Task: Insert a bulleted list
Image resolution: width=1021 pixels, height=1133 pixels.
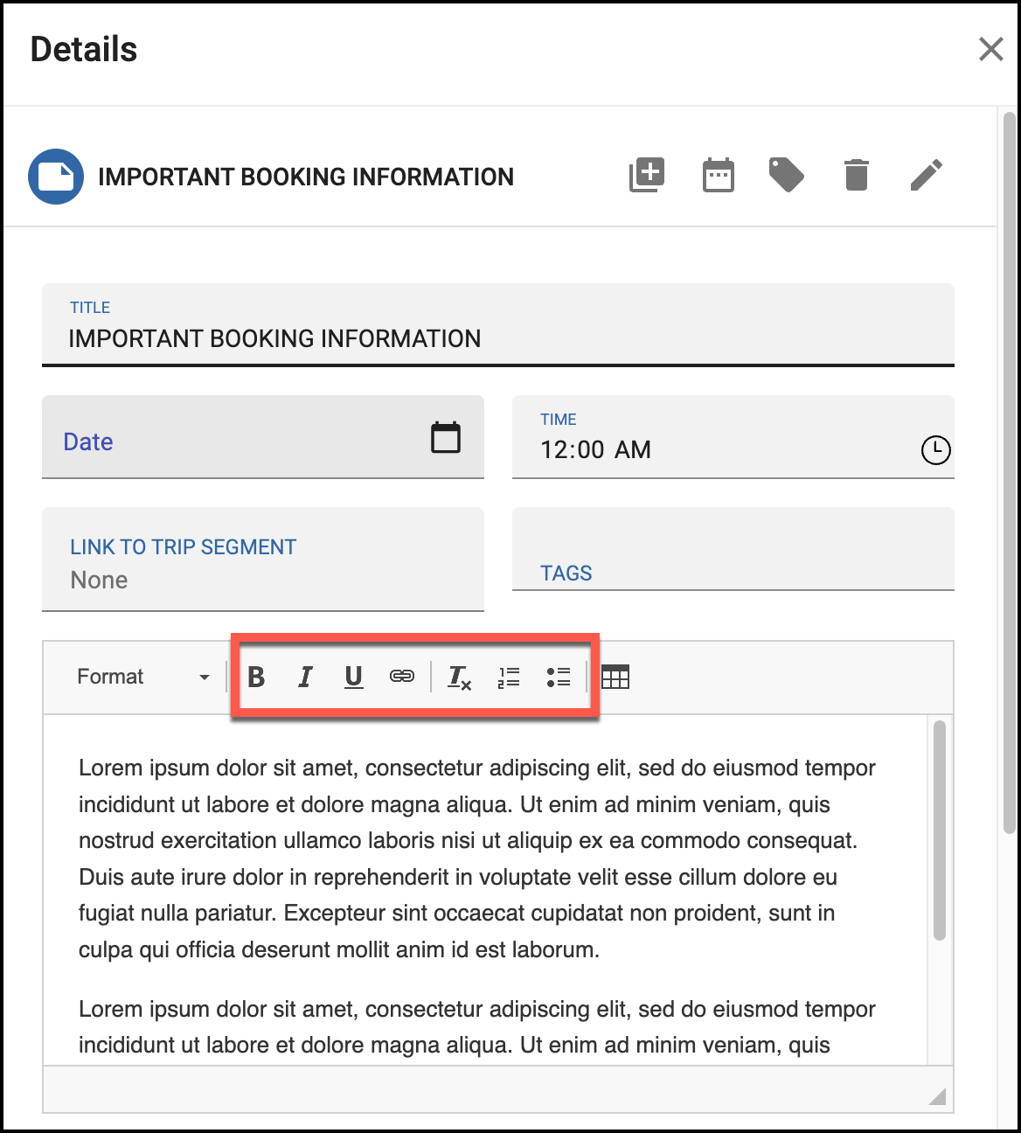Action: [x=559, y=677]
